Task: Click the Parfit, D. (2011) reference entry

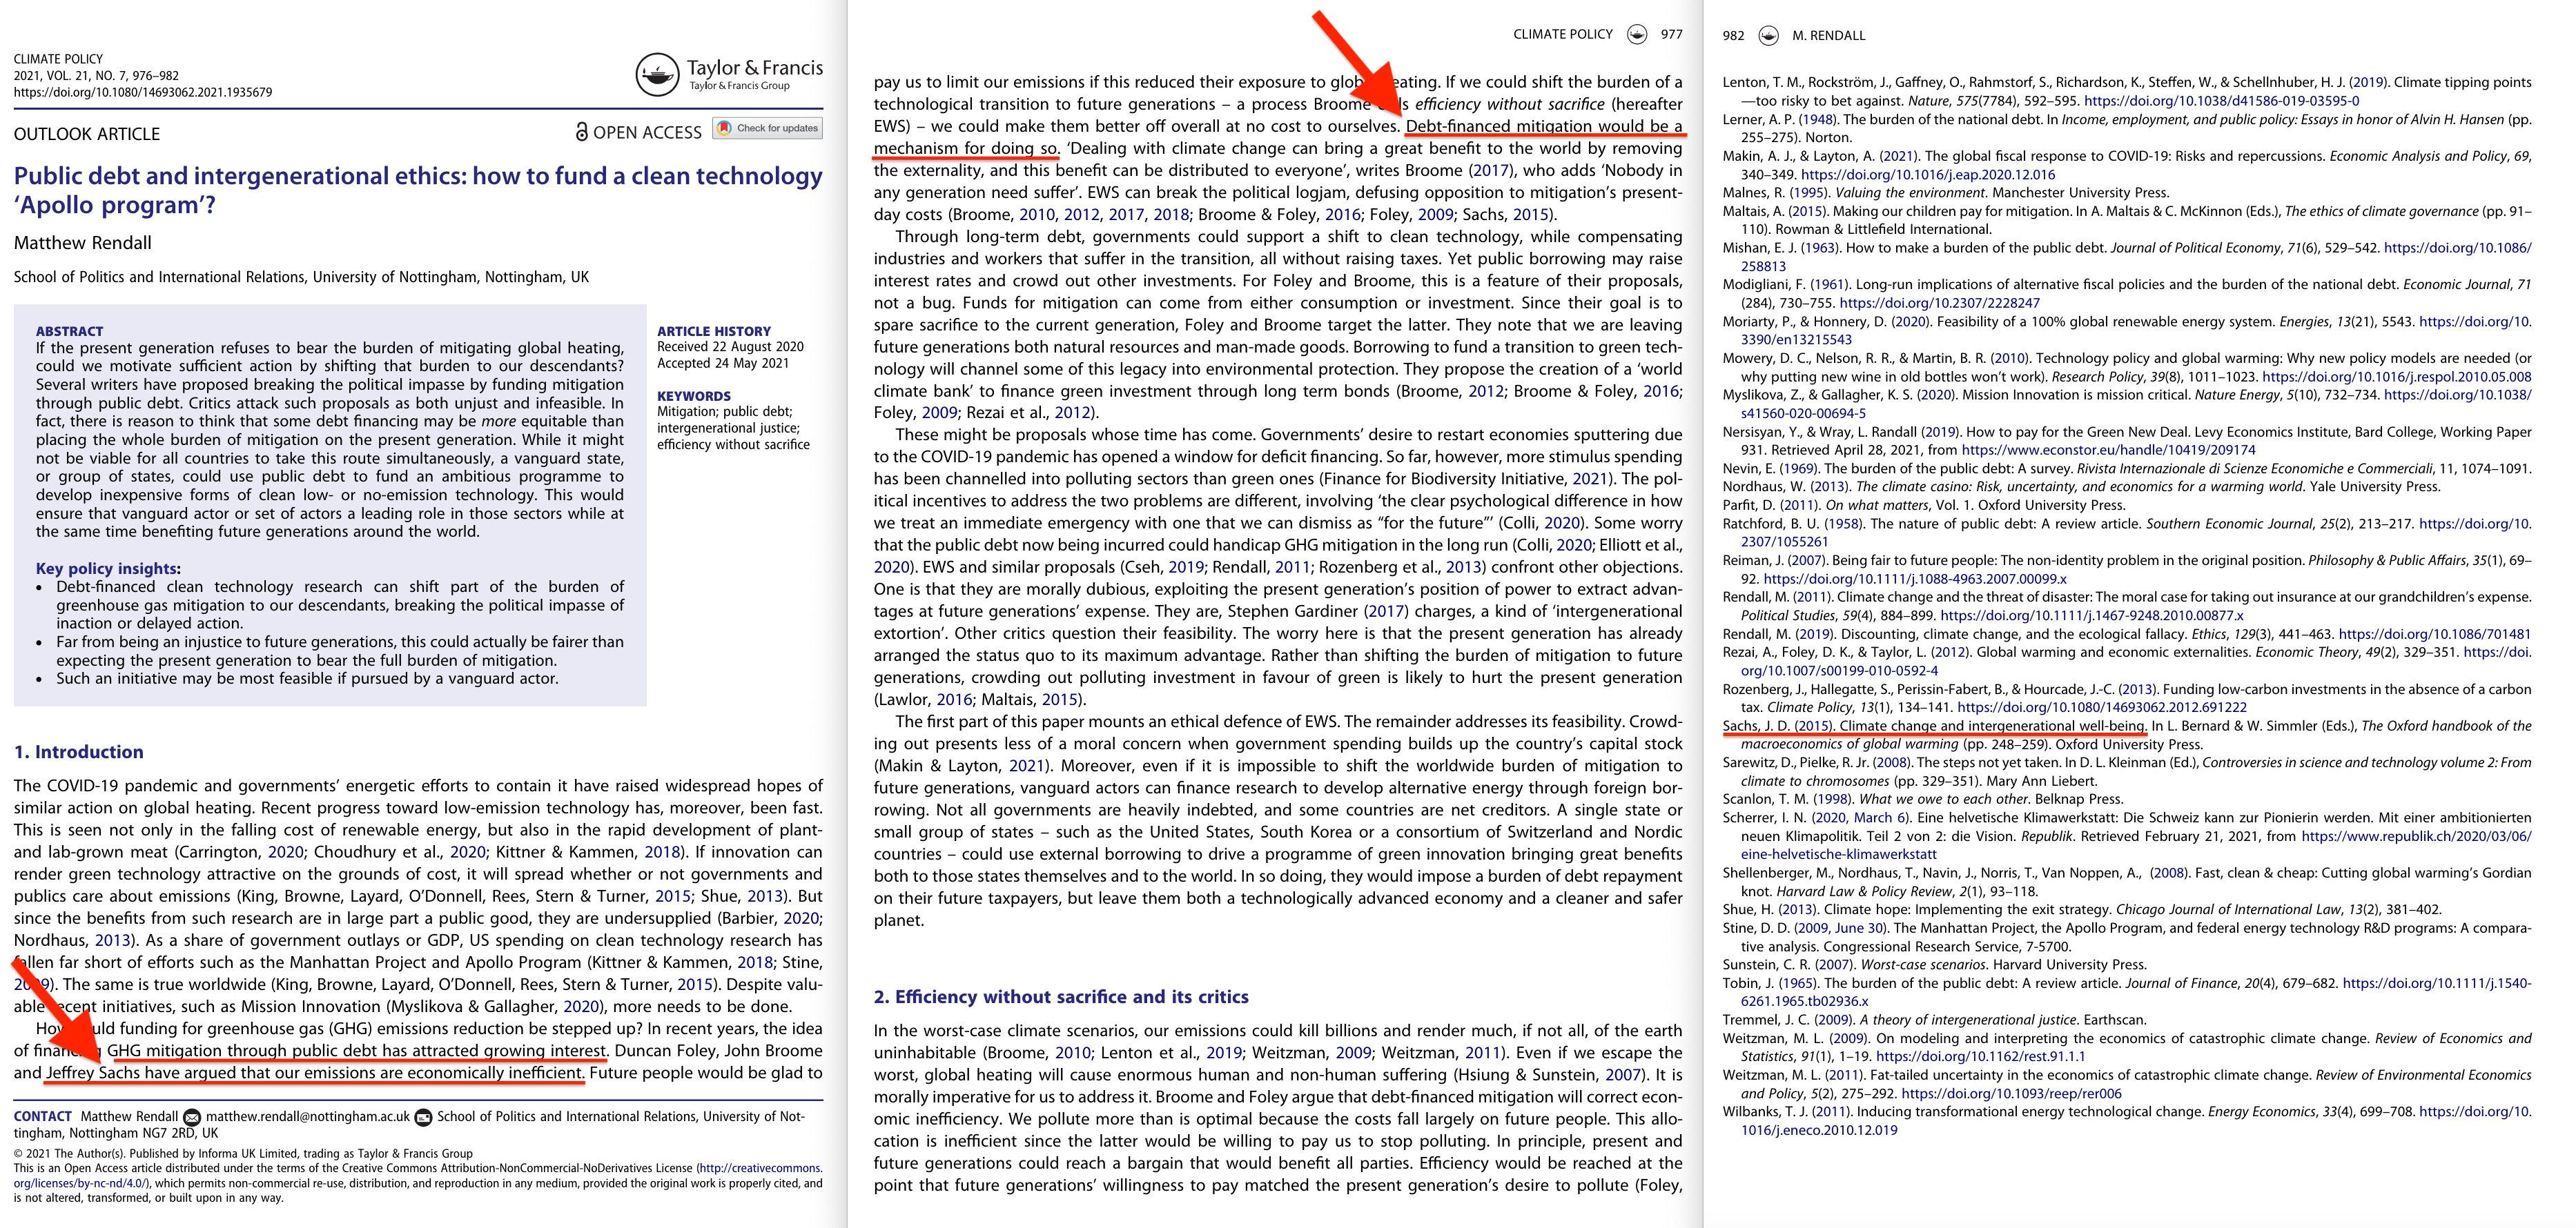Action: [1923, 504]
